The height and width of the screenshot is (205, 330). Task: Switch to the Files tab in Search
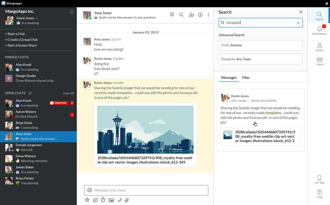[245, 78]
